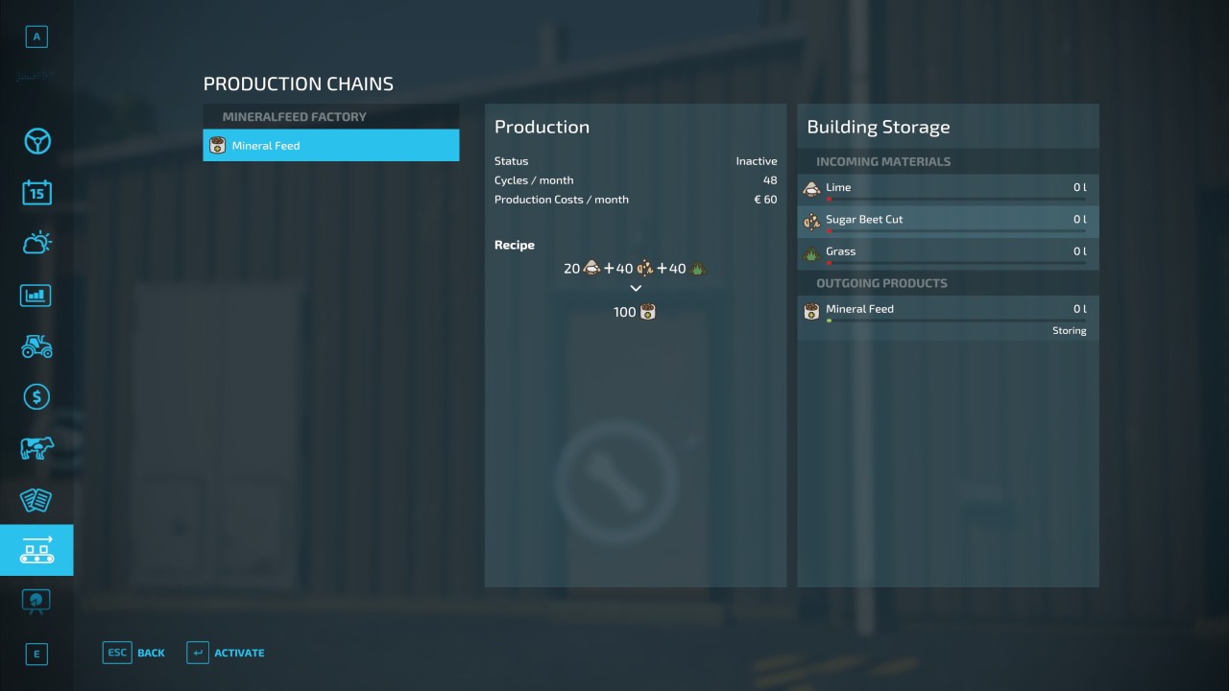Click the recipe down chevron arrow
Screen dimensions: 1229x691
pos(635,288)
